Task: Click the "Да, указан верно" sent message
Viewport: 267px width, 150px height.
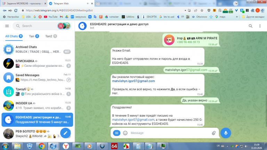Action: [x=200, y=100]
